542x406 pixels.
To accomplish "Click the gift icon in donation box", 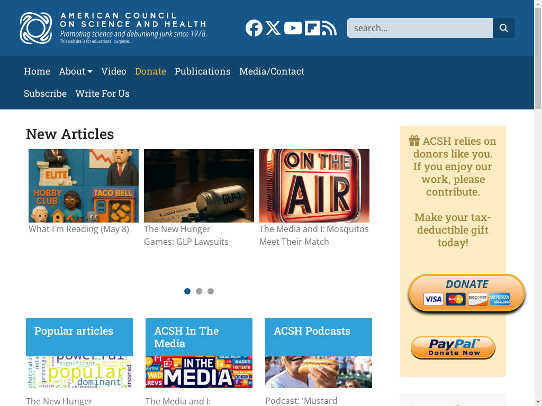I will tap(414, 141).
